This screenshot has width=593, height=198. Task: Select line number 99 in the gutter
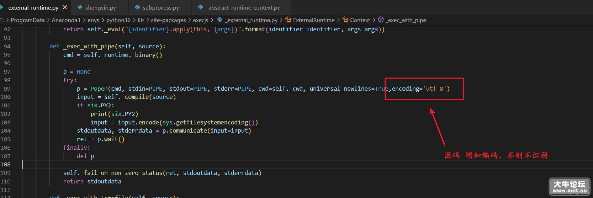(7, 89)
